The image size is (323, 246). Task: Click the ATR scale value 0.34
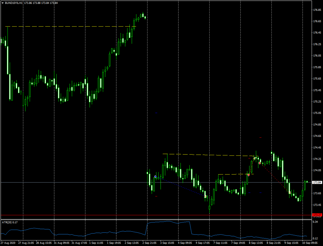tap(315, 222)
